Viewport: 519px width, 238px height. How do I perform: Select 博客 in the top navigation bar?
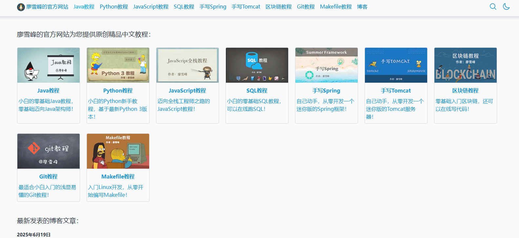click(x=362, y=7)
